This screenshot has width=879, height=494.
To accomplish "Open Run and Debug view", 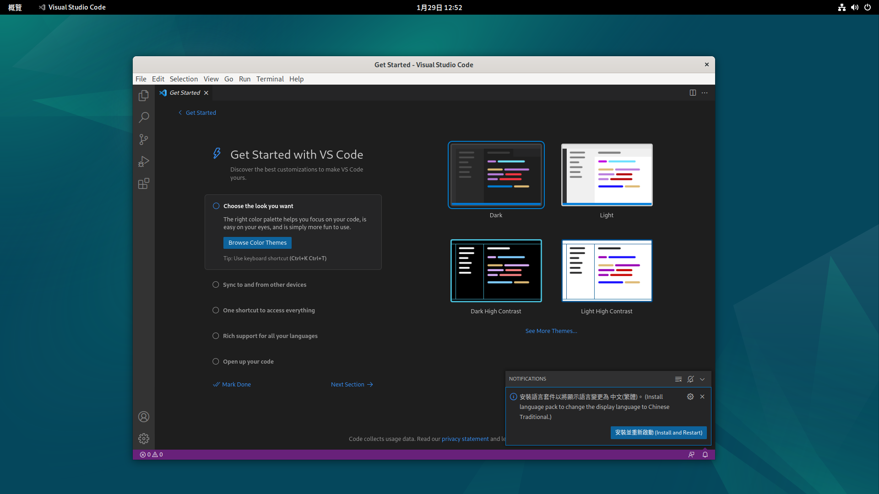I will pyautogui.click(x=143, y=161).
